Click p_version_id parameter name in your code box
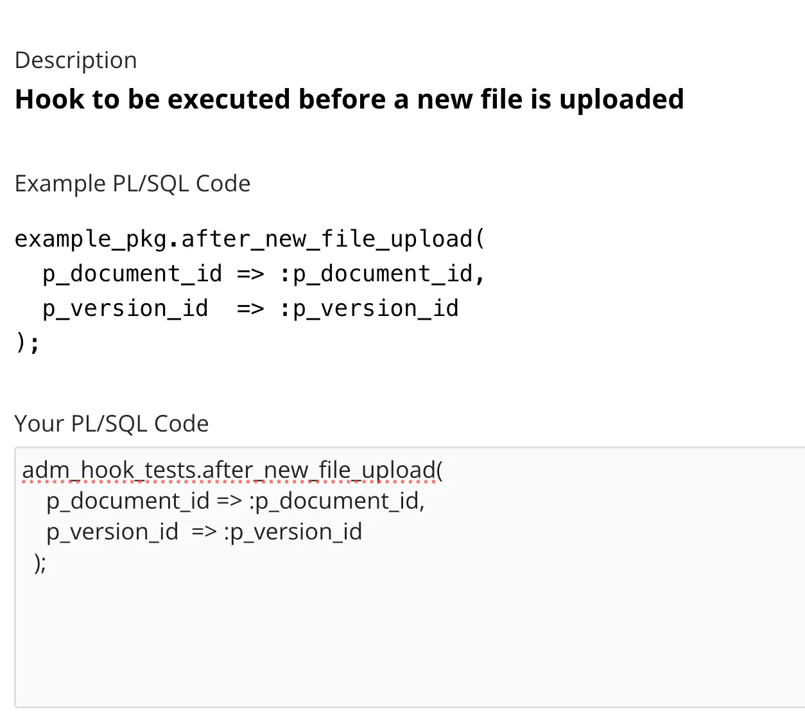The image size is (805, 718). [x=112, y=532]
